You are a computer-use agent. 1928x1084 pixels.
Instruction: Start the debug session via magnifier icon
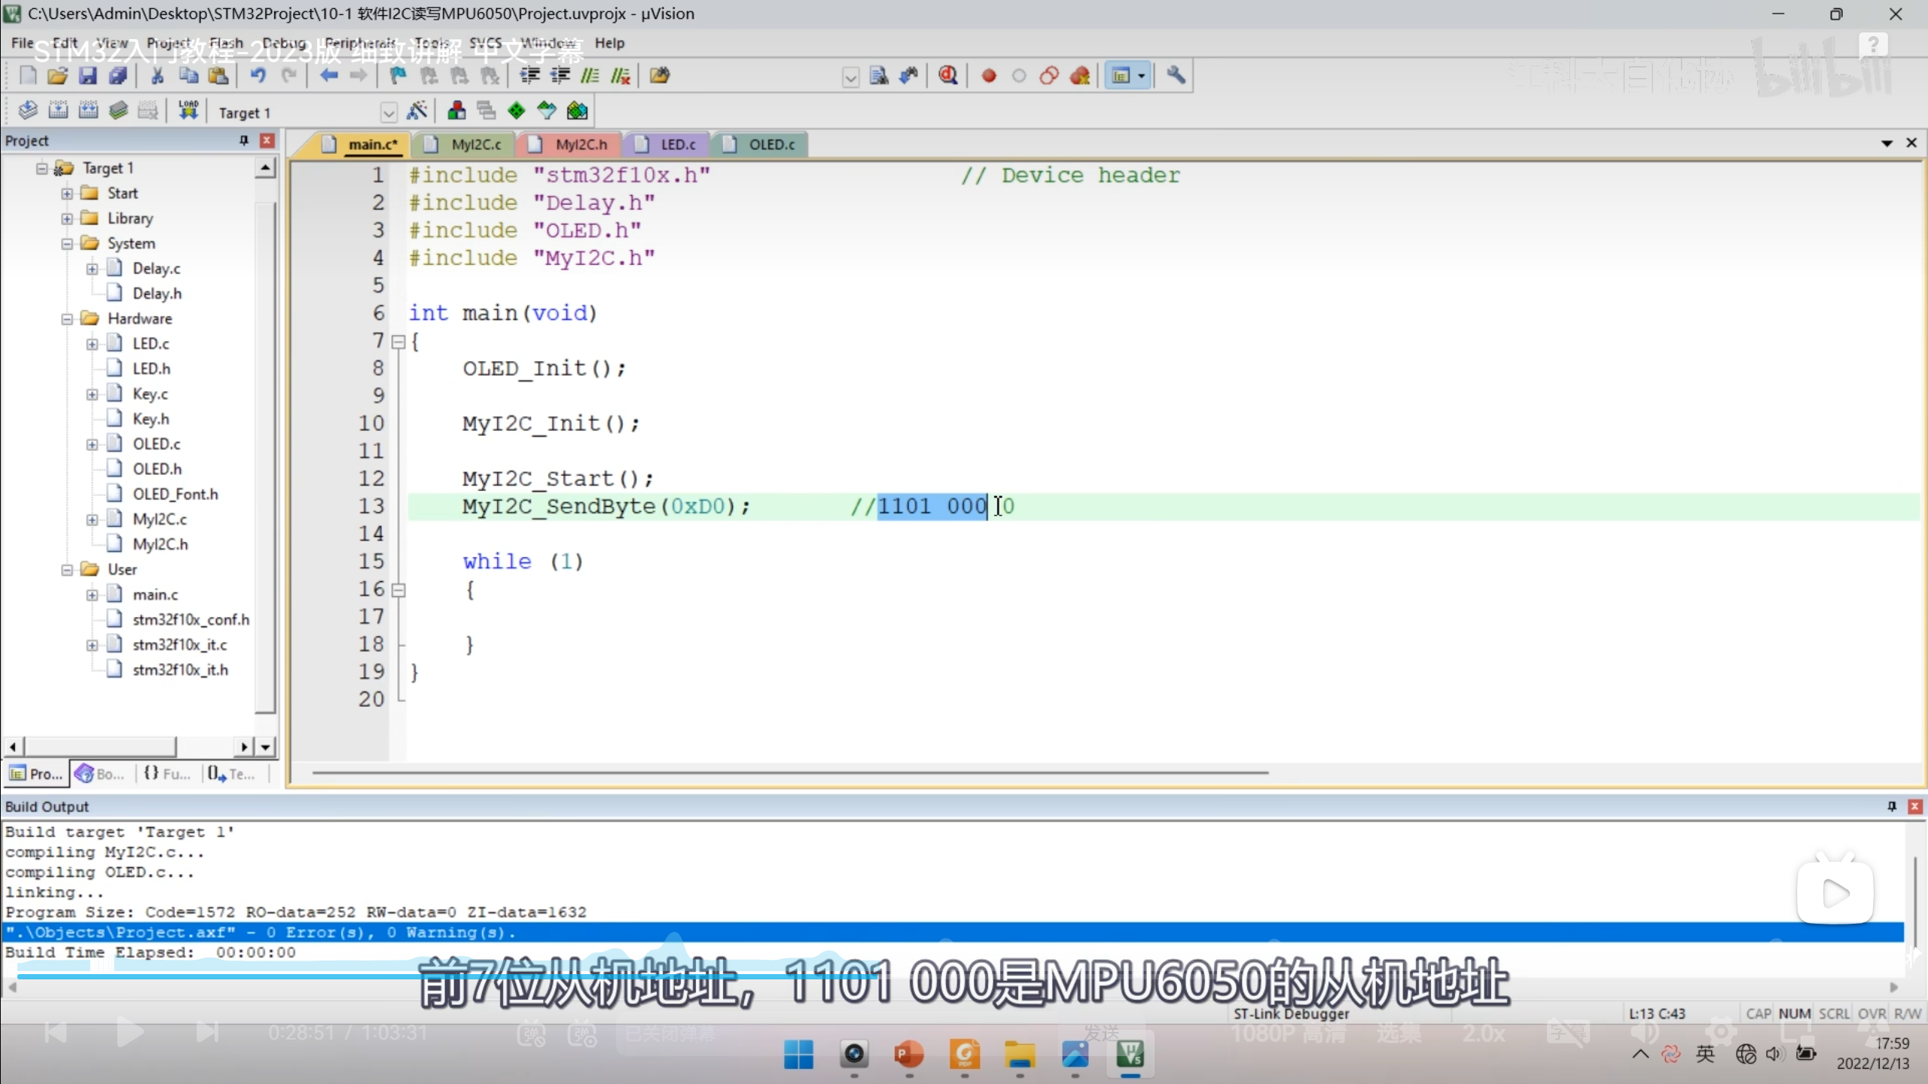click(x=948, y=75)
